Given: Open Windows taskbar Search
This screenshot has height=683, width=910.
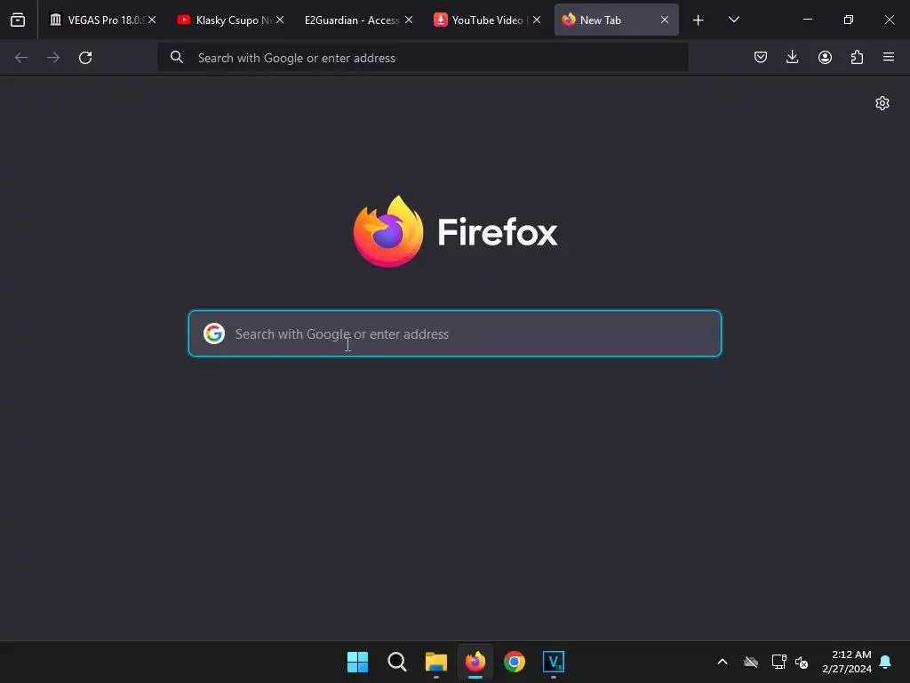Looking at the screenshot, I should tap(397, 662).
